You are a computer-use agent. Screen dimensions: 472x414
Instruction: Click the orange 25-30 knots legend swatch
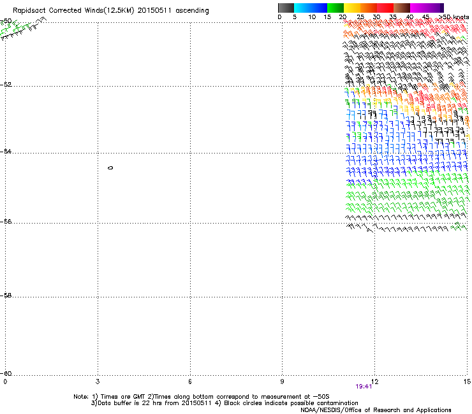pyautogui.click(x=369, y=8)
